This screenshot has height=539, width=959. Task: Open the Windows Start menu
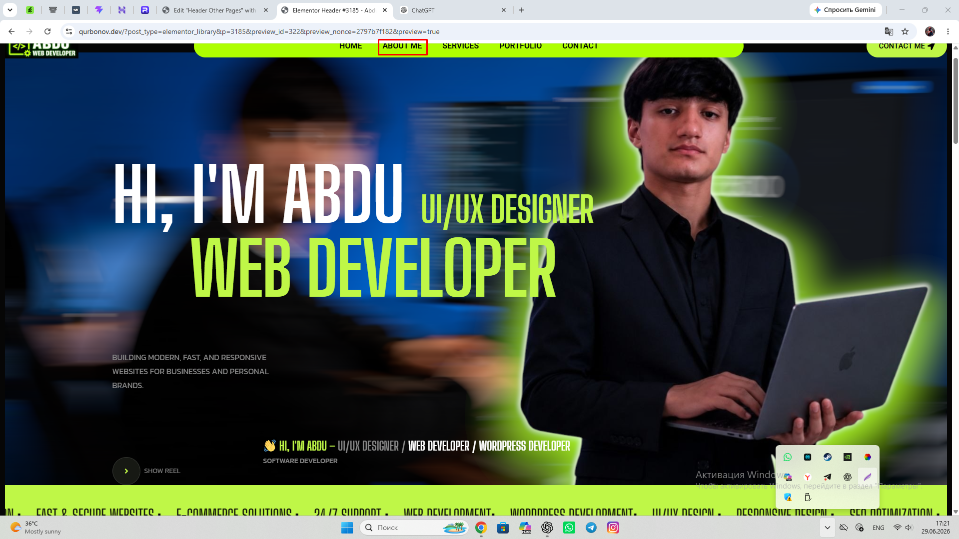point(347,528)
